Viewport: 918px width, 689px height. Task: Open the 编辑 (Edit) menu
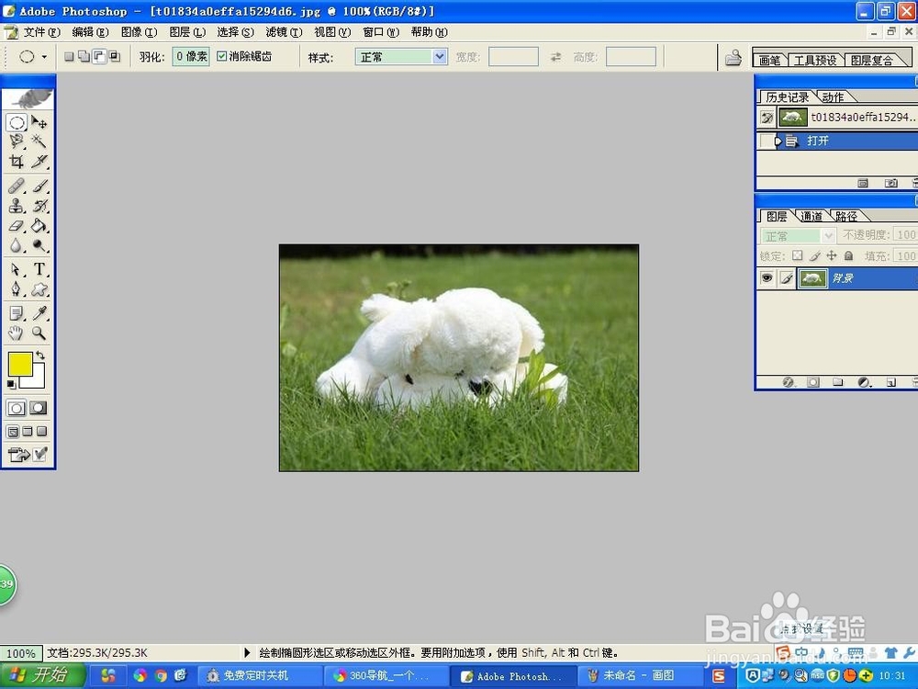coord(90,32)
